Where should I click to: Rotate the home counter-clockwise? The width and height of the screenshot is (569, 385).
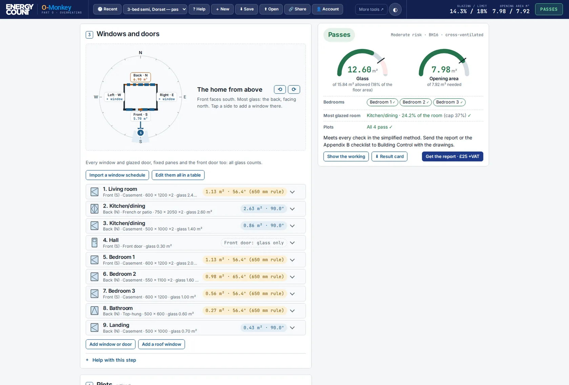(x=280, y=89)
